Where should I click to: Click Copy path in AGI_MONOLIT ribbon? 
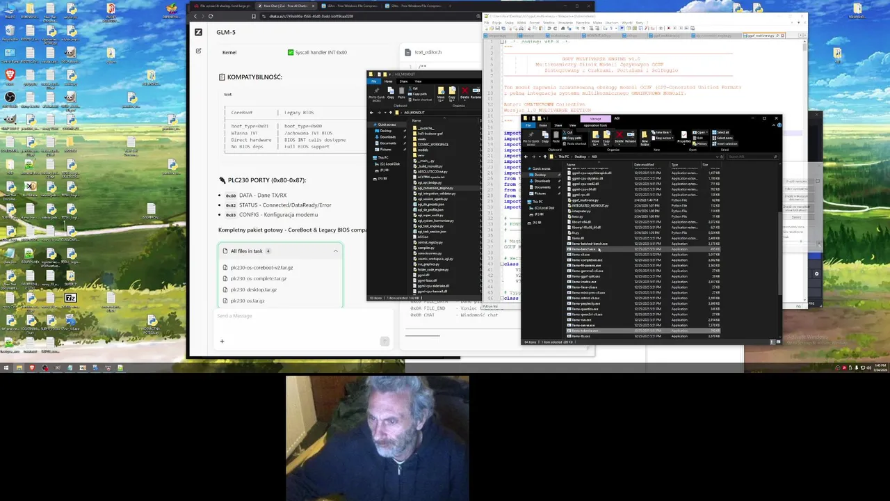[x=418, y=94]
